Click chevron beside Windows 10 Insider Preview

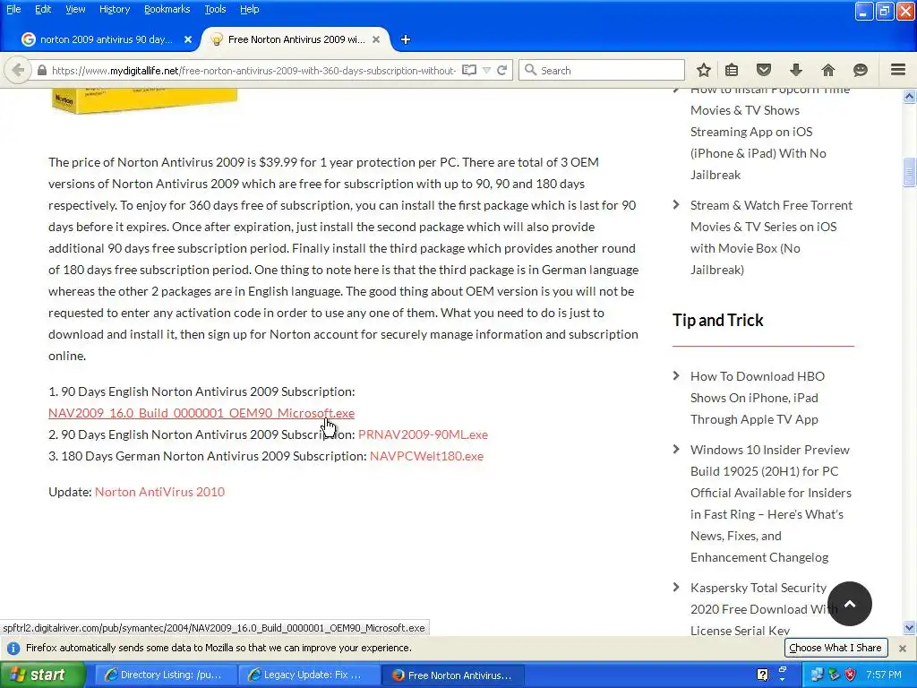[676, 450]
